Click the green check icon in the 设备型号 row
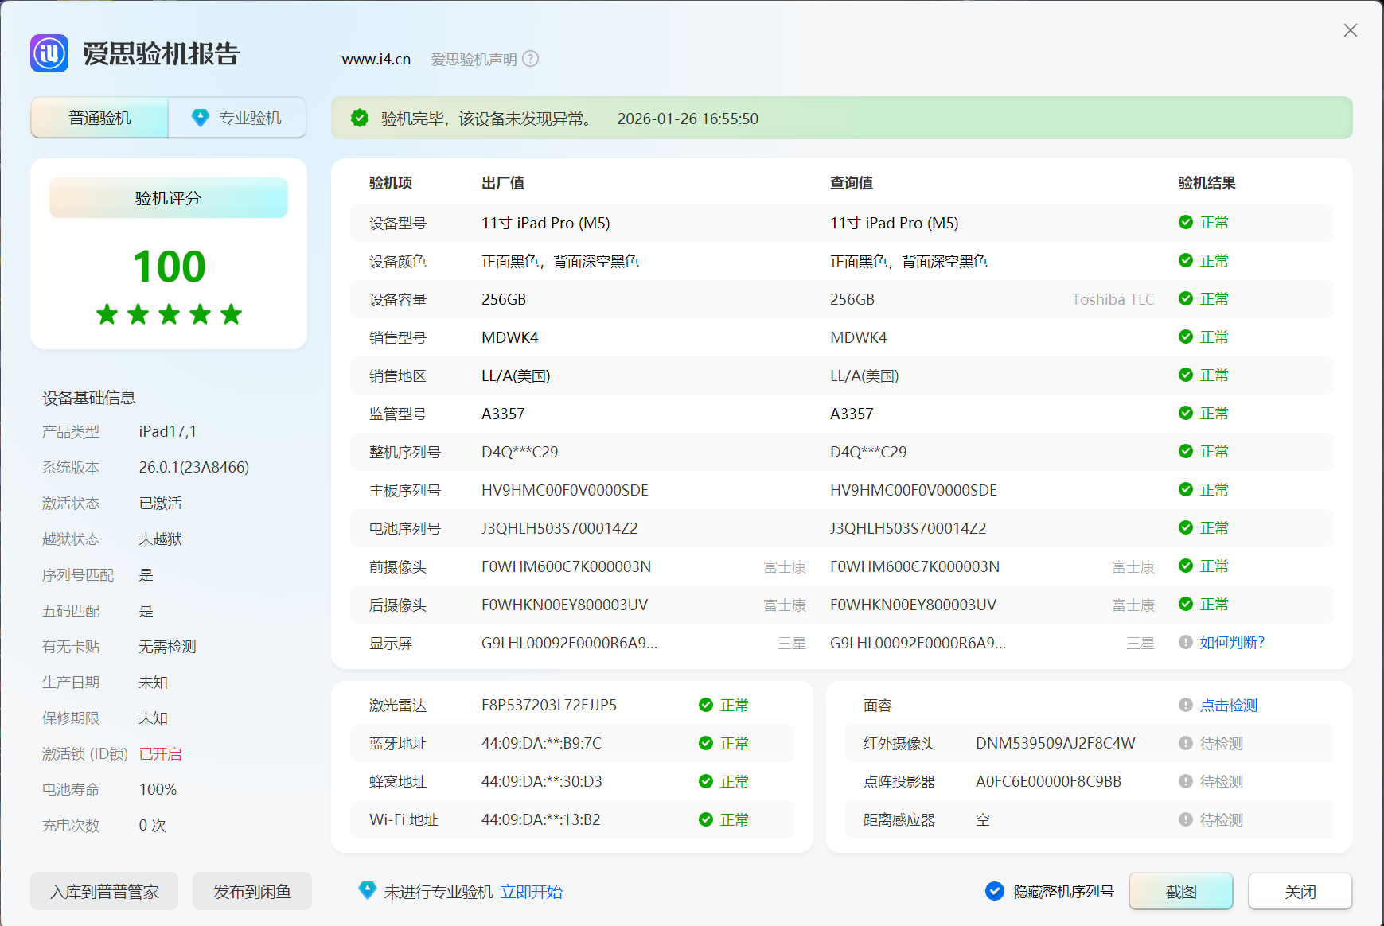Screen dimensions: 1384x926 [1186, 222]
